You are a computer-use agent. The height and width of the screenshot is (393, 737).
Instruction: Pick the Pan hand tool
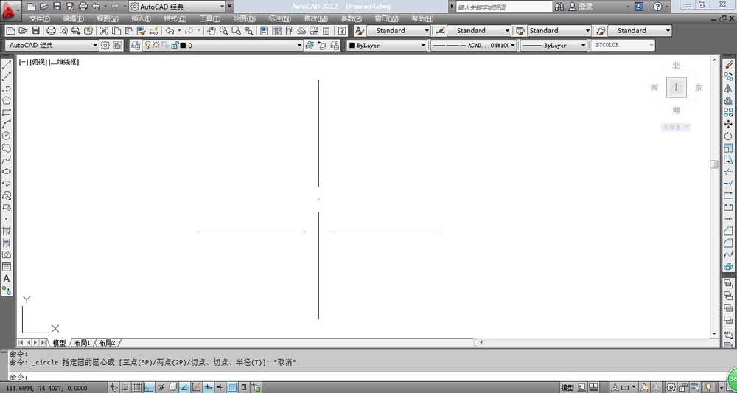tap(212, 31)
